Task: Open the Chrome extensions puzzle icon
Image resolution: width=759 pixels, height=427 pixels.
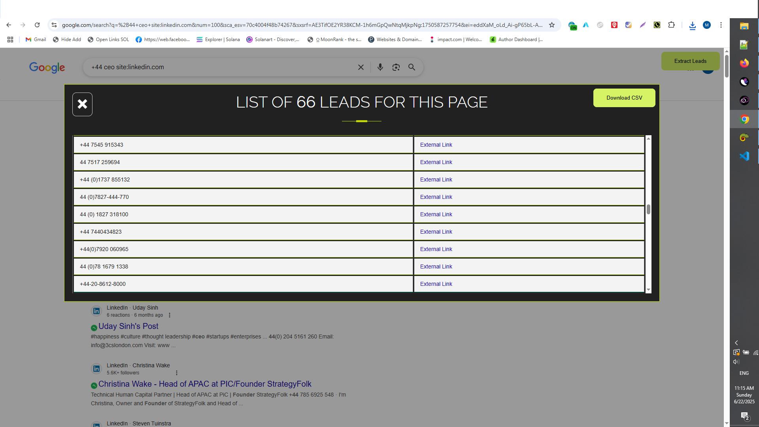Action: click(x=671, y=25)
